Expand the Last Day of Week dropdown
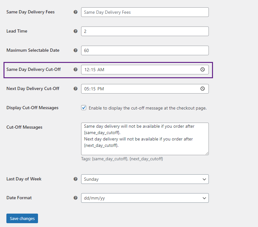Screen dimensions: 258x227 coord(145,179)
